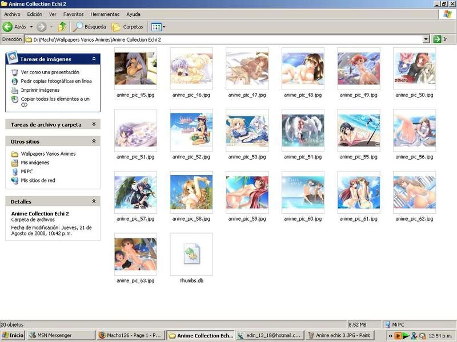457x342 pixels.
Task: Collapse the Detalles panel
Action: tap(94, 201)
